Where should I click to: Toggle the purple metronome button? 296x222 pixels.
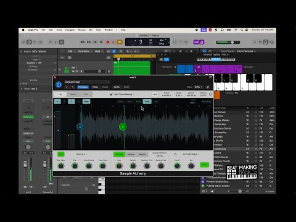(202, 42)
